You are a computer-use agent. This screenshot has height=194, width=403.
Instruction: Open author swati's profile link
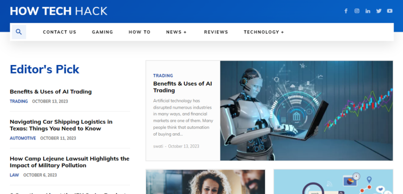click(x=158, y=147)
